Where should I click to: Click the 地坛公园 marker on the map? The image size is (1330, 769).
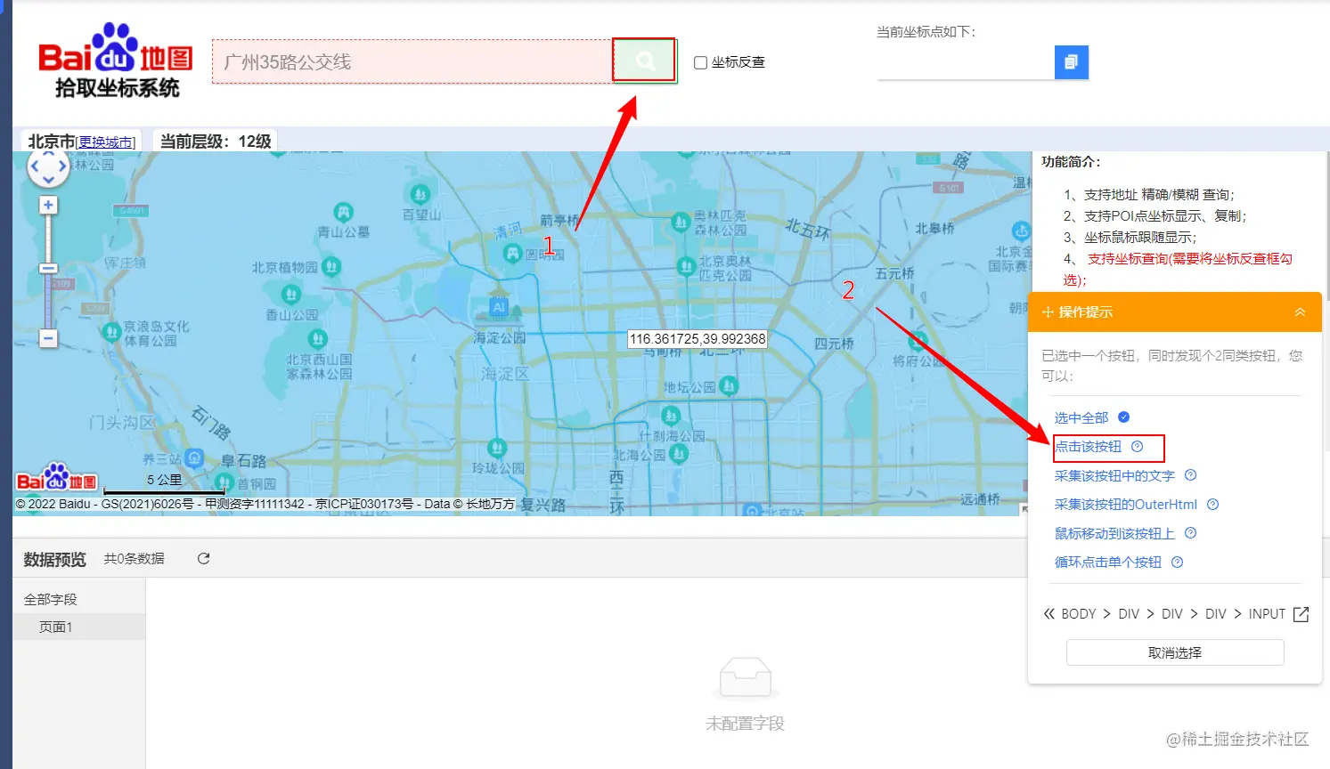(x=728, y=386)
